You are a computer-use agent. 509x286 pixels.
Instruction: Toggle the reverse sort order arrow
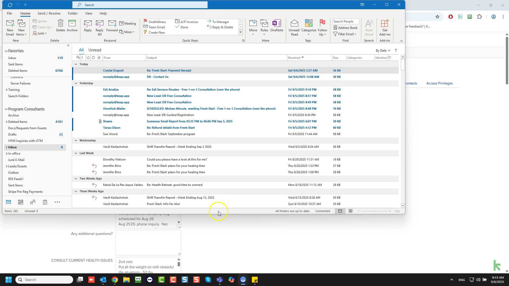point(396,50)
